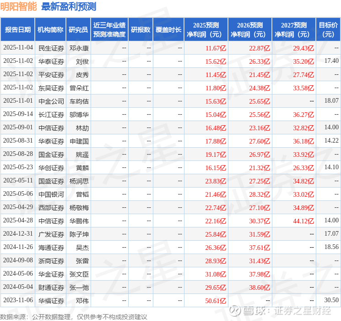
Task: Click the 报告日期 column header
Action: click(17, 30)
